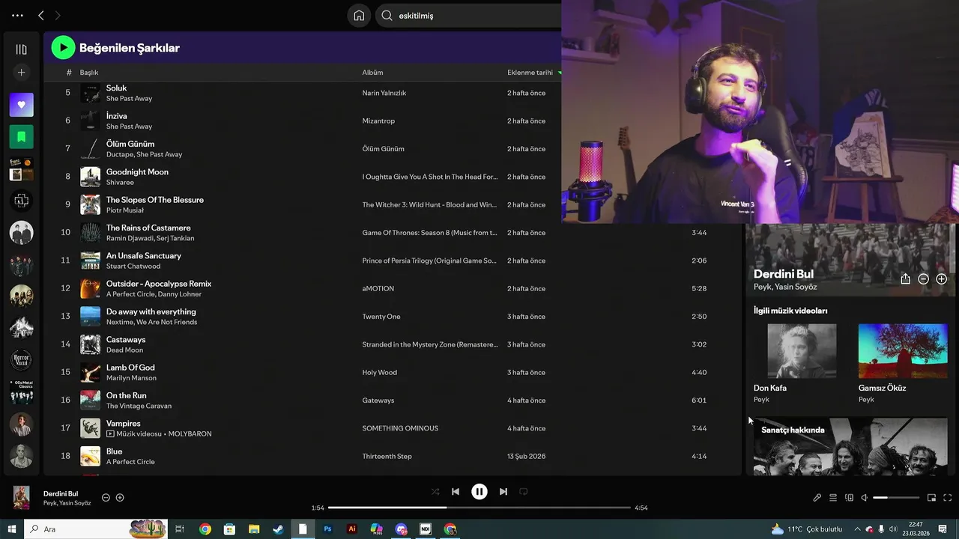Screen dimensions: 959x539
Task: Toggle repeat mode
Action: click(x=524, y=492)
